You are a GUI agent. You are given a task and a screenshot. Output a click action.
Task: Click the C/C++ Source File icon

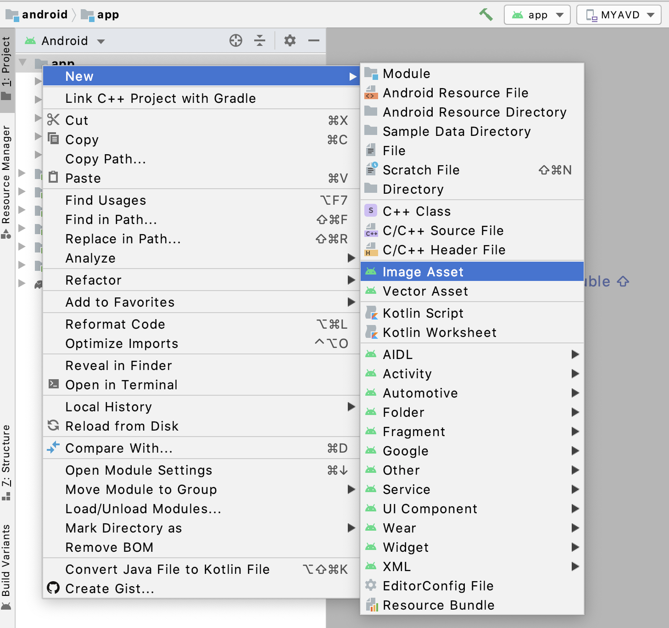[x=371, y=230]
